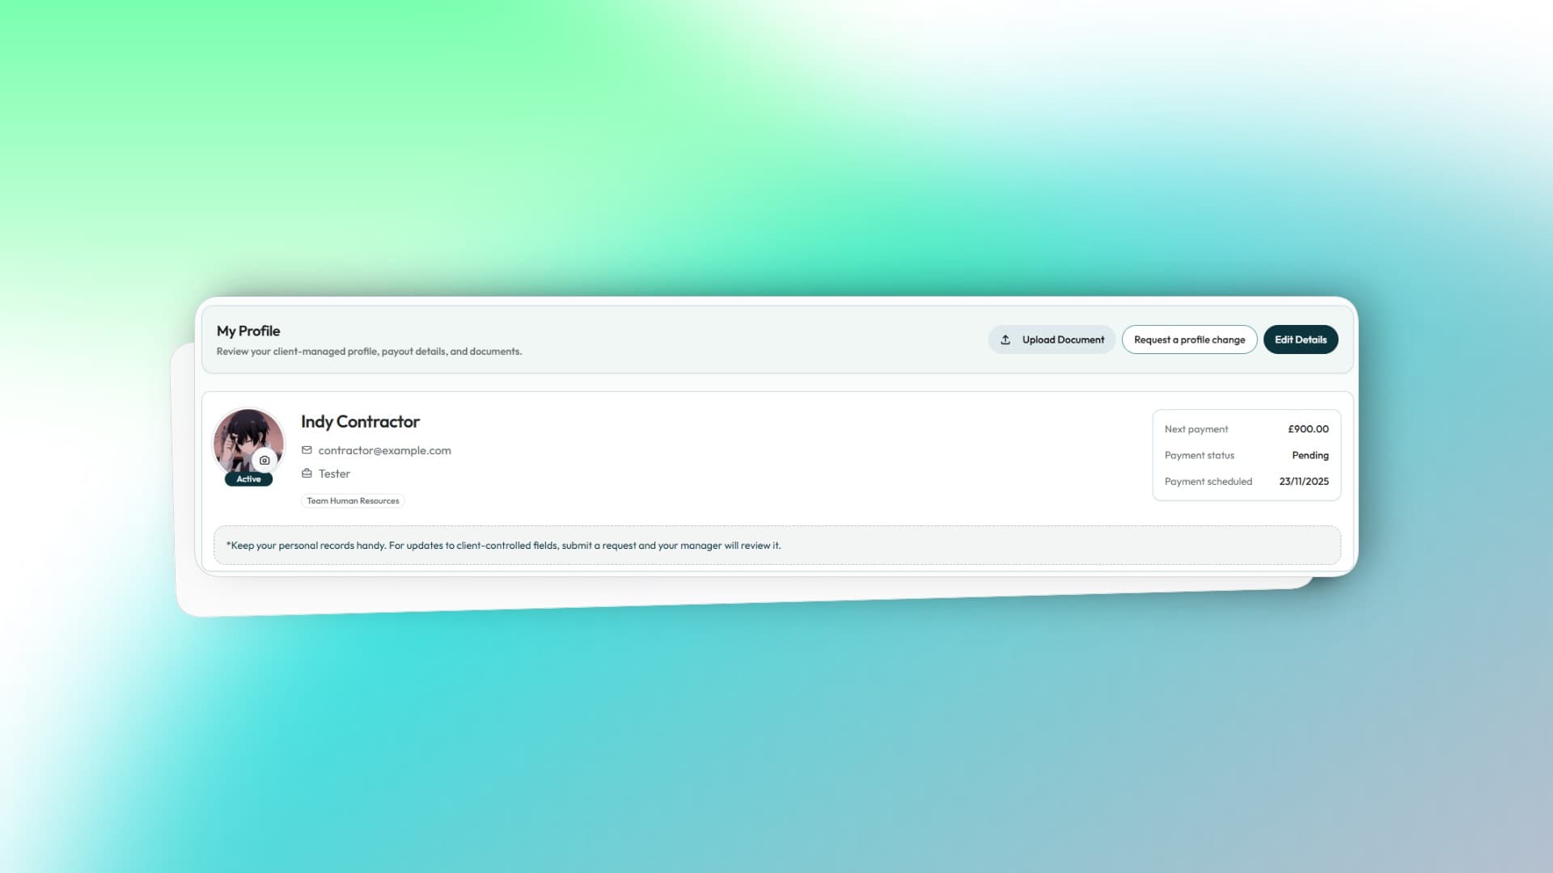Select the Team Human Resources tag
This screenshot has width=1553, height=873.
click(x=353, y=501)
